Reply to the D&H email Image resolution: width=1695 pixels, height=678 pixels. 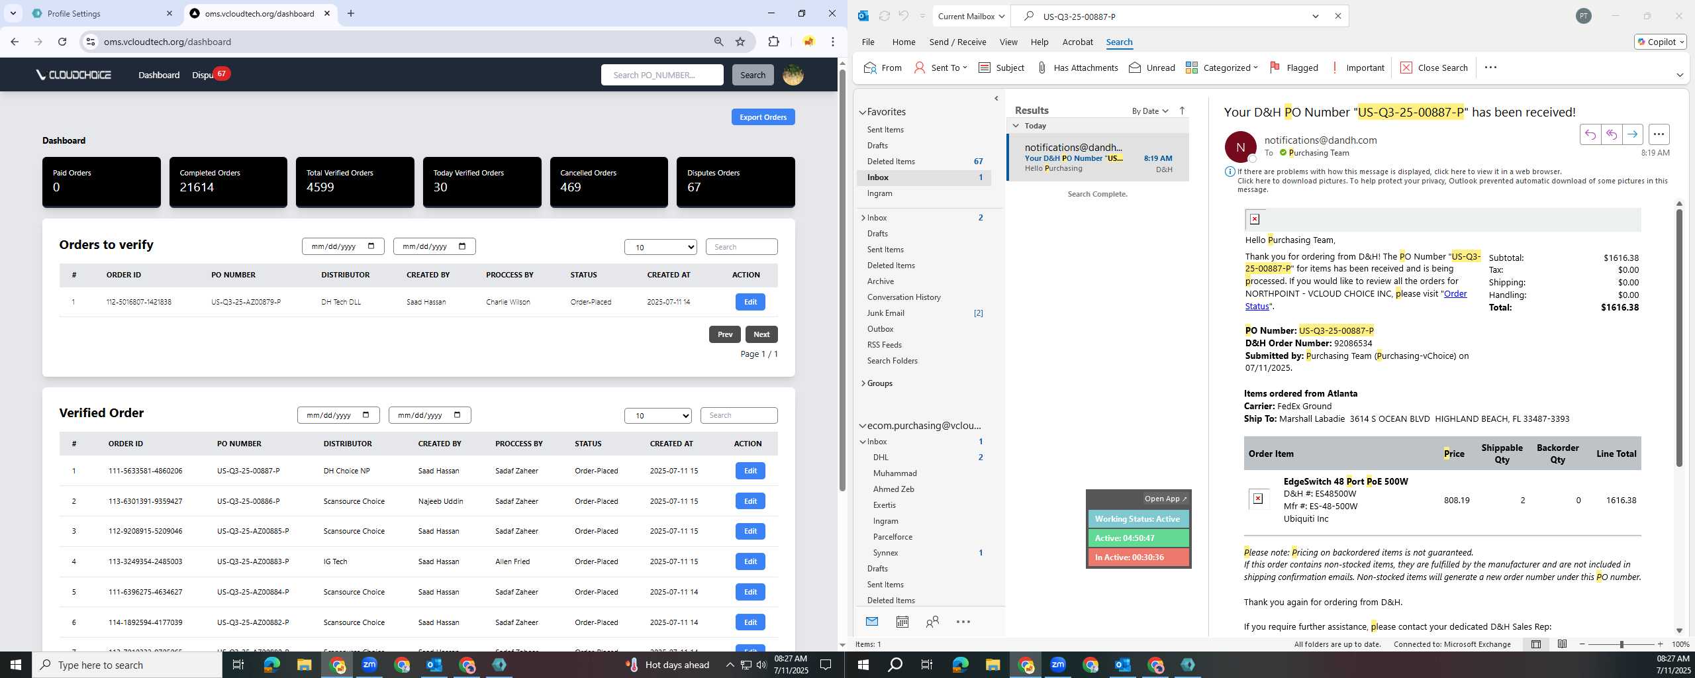1590,134
